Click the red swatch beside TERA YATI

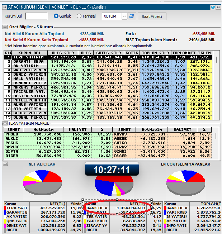(5, 208)
